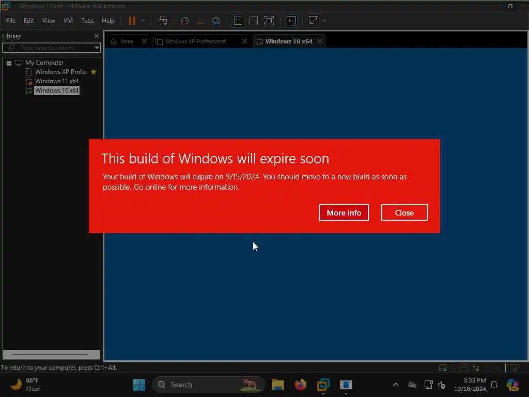This screenshot has width=529, height=397.
Task: Click the blue window taskbar app icon
Action: pyautogui.click(x=346, y=385)
